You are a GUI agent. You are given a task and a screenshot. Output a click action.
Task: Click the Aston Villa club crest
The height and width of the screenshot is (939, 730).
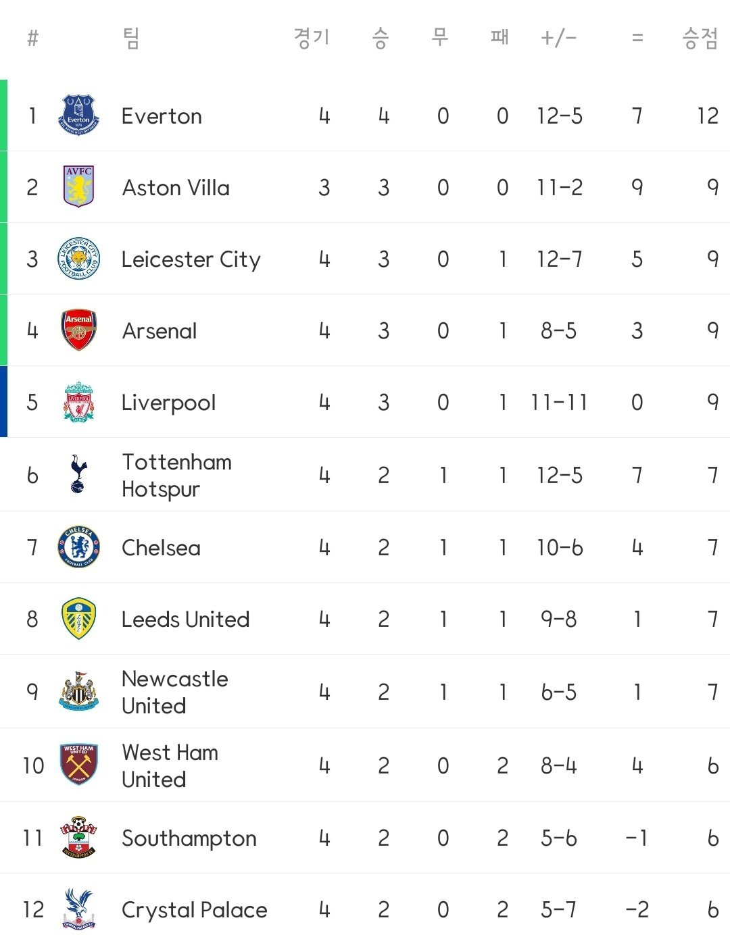(x=79, y=187)
